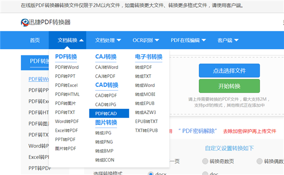
Task: Select PDF转HTML in dropdown menu
Action: click(x=67, y=94)
